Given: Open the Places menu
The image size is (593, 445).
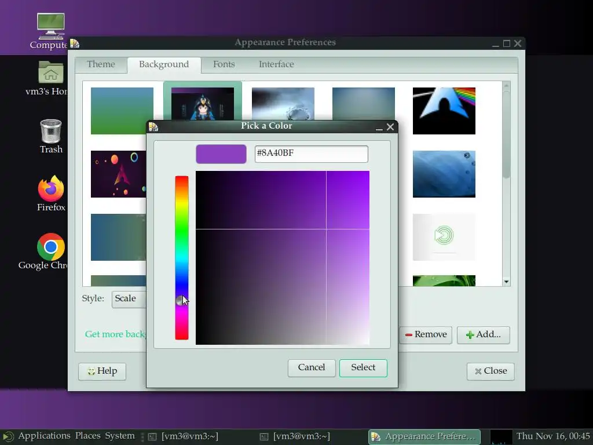Looking at the screenshot, I should click(x=88, y=436).
